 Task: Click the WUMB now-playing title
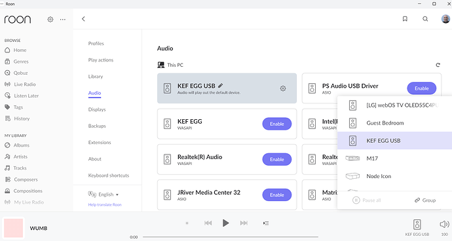coord(39,228)
